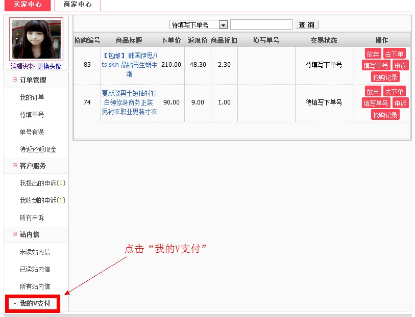This screenshot has height=317, width=415.
Task: Click status 待填写下单号 for order 74
Action: (324, 102)
